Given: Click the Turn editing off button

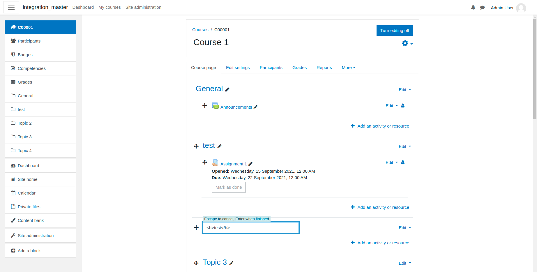Looking at the screenshot, I should pyautogui.click(x=395, y=31).
